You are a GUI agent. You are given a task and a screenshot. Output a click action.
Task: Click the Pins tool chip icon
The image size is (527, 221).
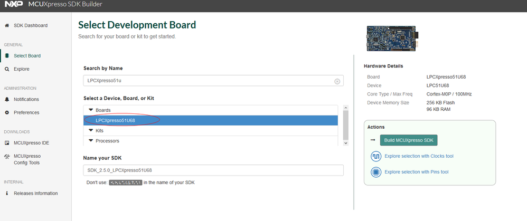[376, 172]
